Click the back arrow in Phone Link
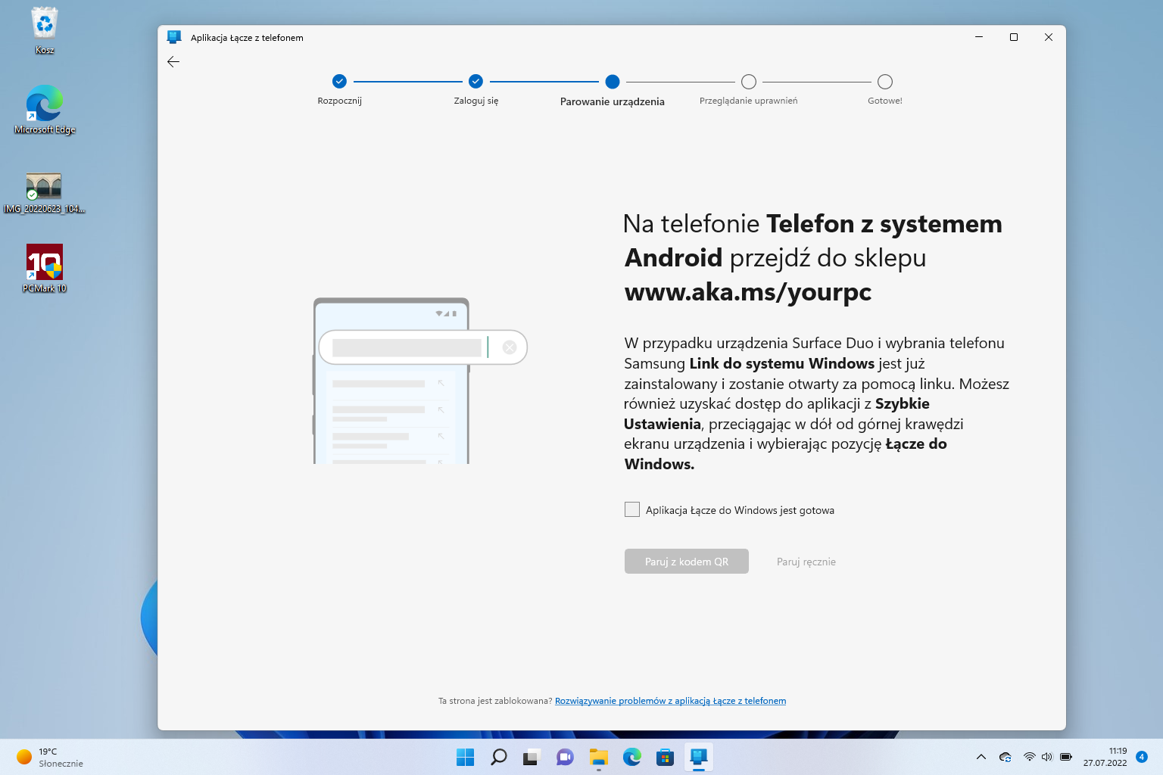 pyautogui.click(x=173, y=62)
